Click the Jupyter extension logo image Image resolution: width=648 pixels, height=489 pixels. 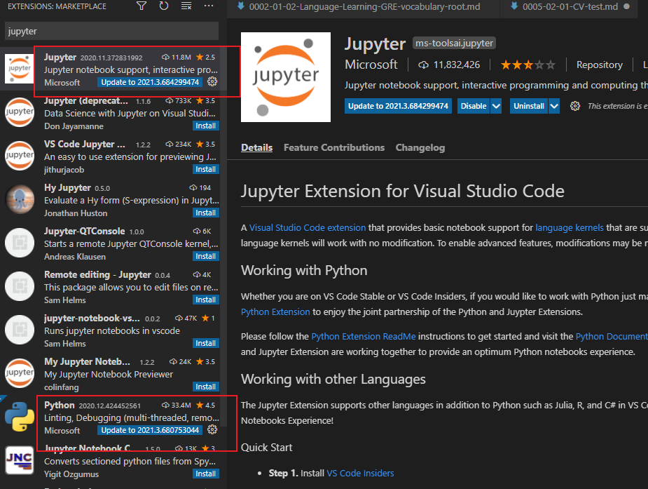pos(284,76)
